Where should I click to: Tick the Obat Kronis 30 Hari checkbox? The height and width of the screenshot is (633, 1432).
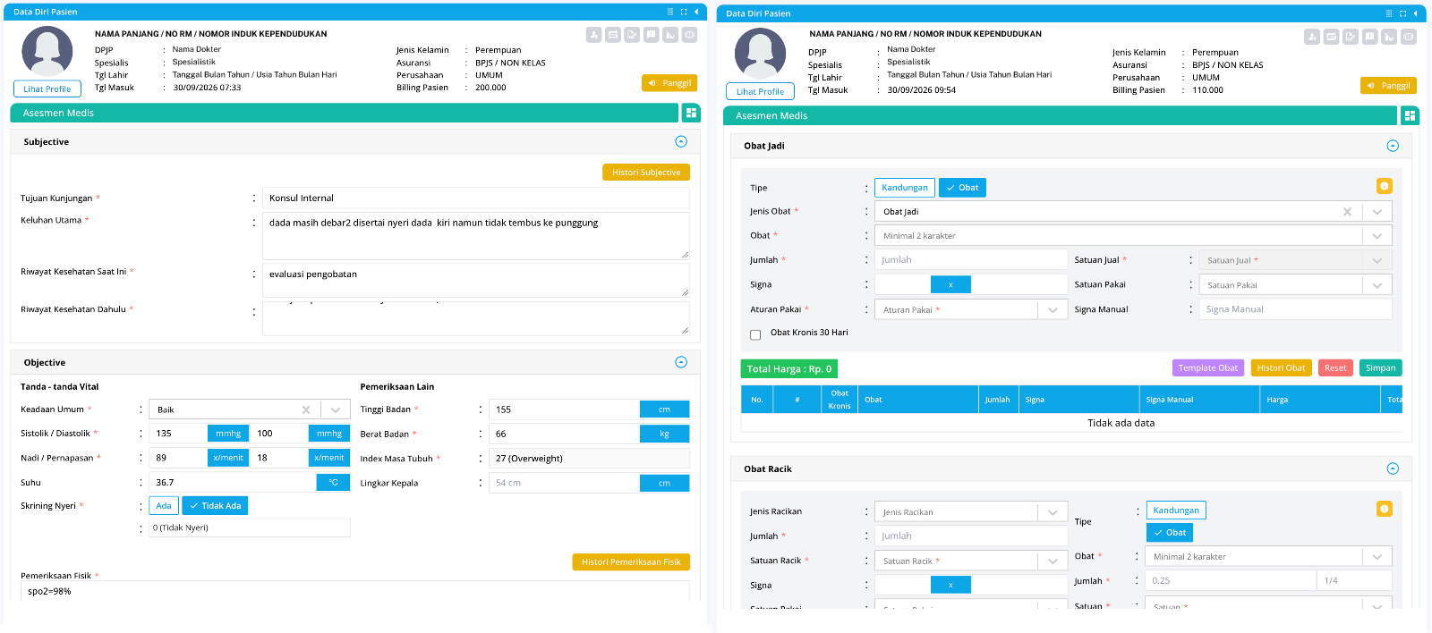click(x=755, y=334)
